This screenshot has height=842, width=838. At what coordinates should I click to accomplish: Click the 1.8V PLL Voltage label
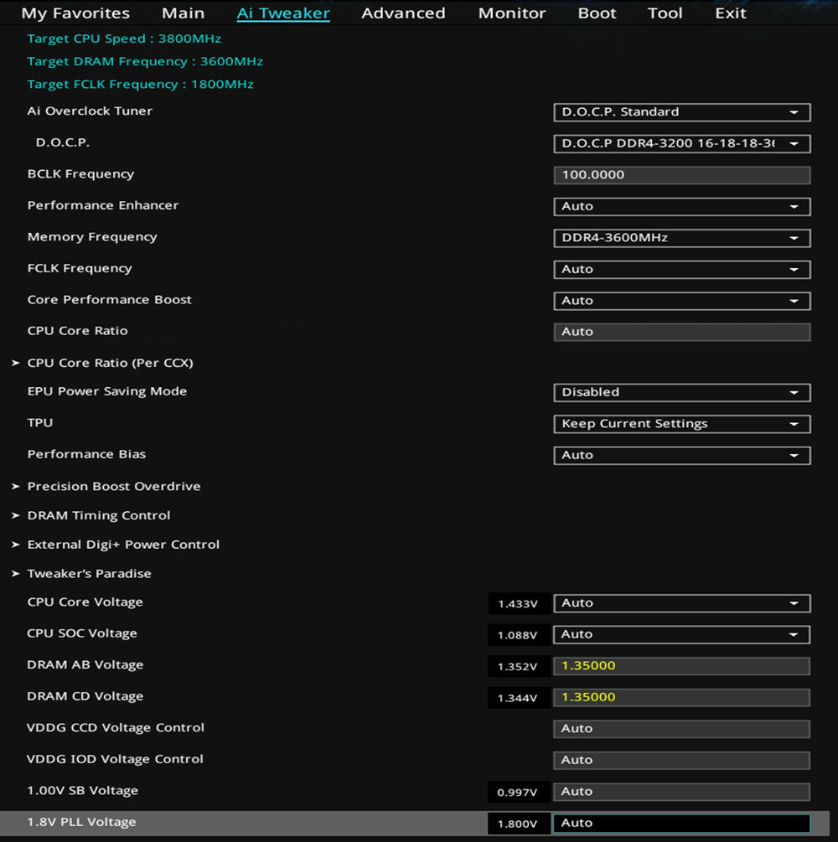tap(81, 822)
